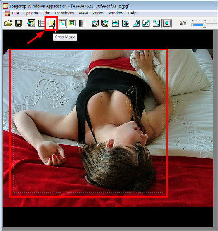218x231 pixels.
Task: Expand the Window menu
Action: [116, 13]
